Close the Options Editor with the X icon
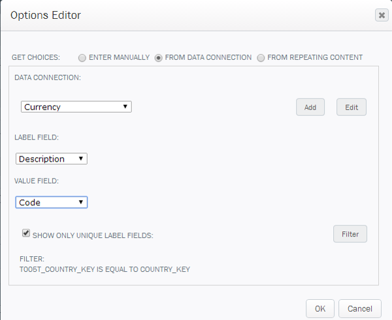 [x=382, y=15]
